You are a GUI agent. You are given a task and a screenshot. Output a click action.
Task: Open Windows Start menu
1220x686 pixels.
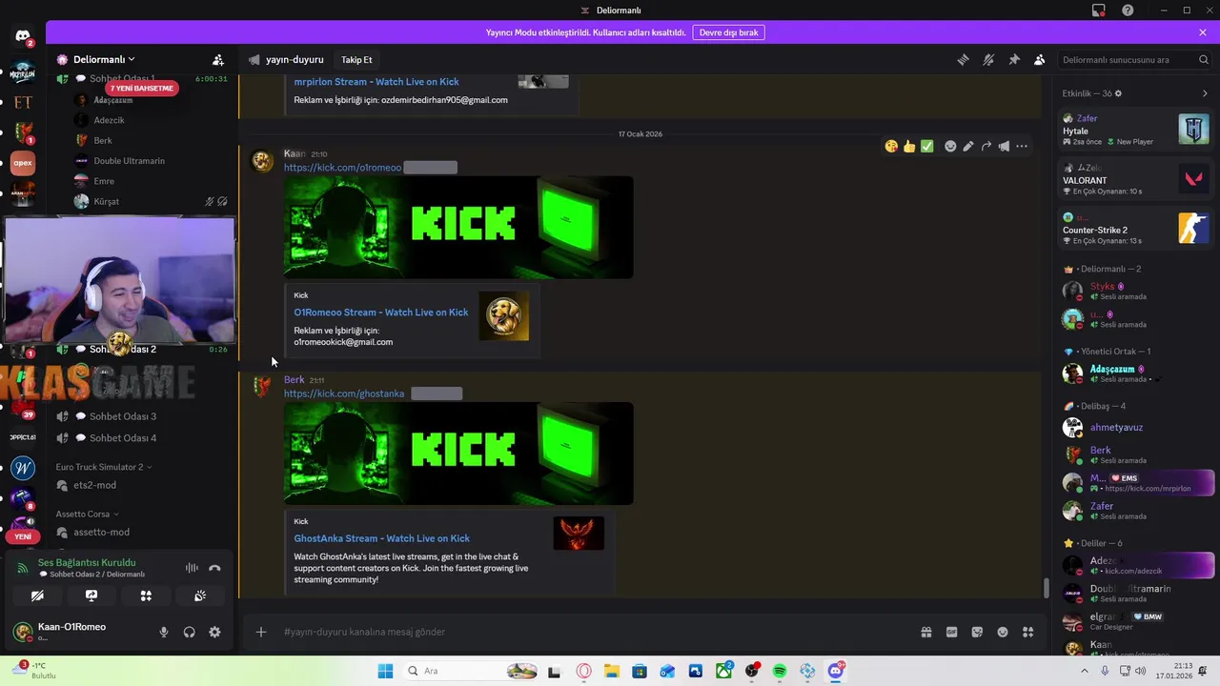point(385,671)
